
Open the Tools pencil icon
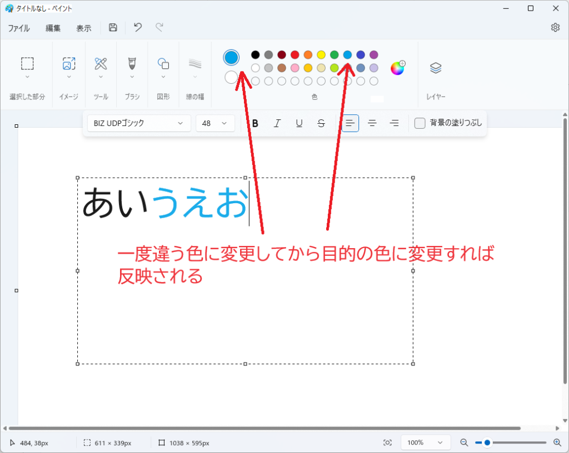101,63
